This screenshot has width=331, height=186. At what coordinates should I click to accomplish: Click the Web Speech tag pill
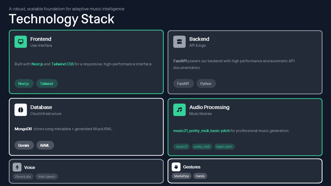click(x=47, y=176)
